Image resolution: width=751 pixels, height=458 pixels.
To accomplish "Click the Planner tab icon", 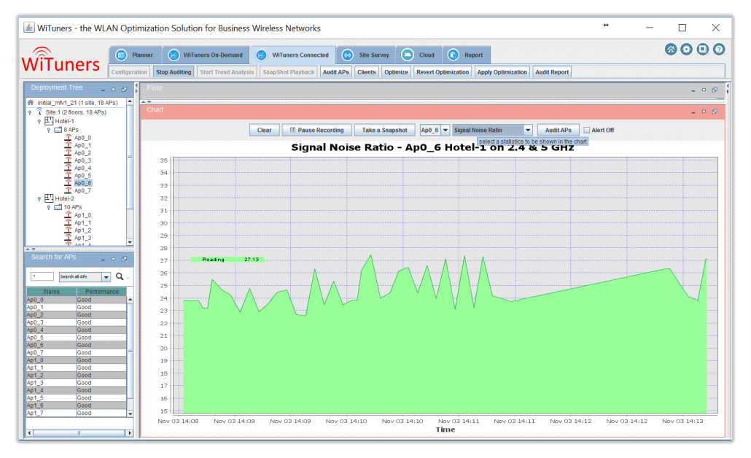I will click(x=121, y=55).
